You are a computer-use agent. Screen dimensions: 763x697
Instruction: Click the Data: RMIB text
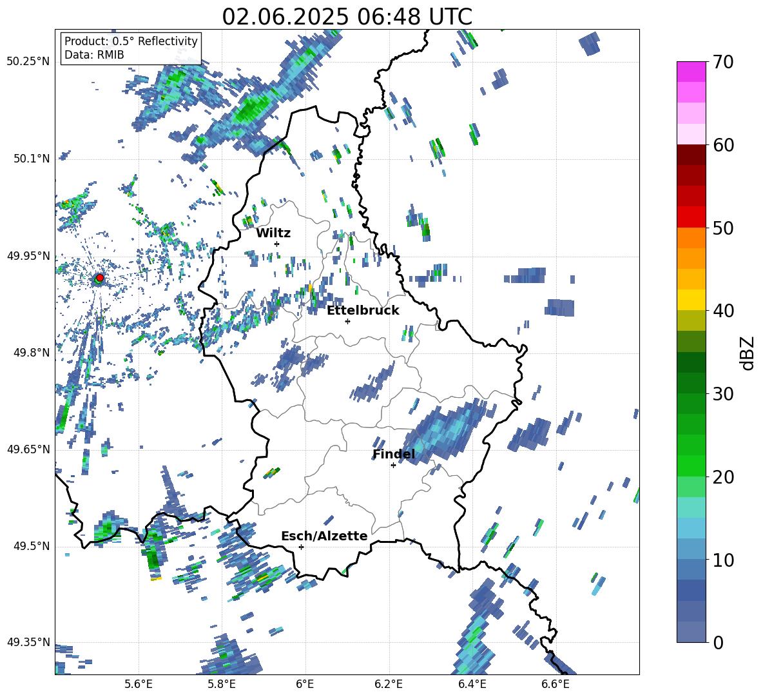tap(94, 55)
